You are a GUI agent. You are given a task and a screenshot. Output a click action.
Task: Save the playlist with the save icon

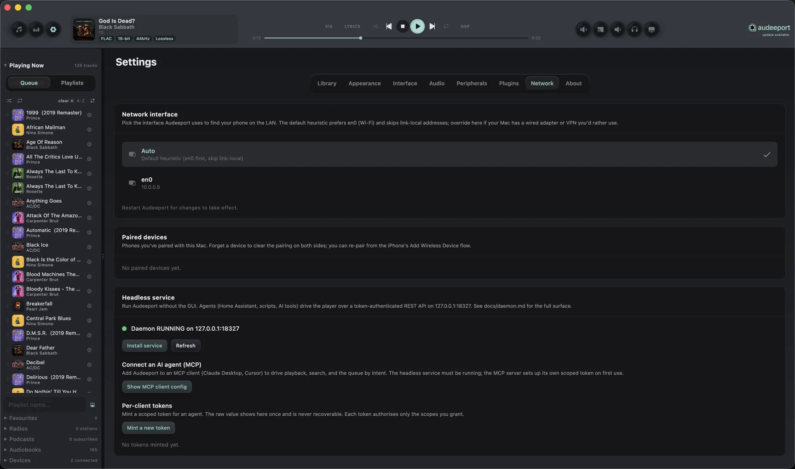point(92,405)
